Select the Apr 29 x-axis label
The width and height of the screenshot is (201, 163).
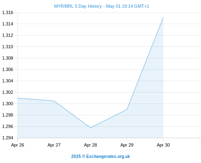(127, 145)
